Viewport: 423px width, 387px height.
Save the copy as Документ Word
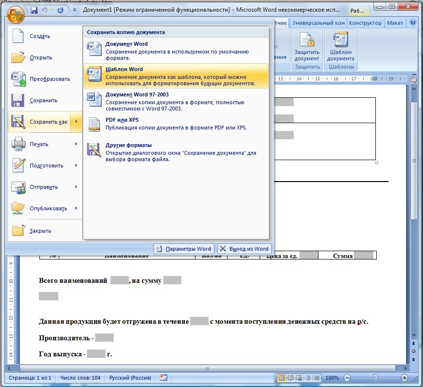pyautogui.click(x=176, y=51)
